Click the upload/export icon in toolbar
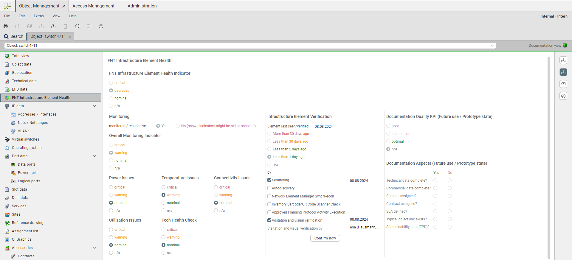Image resolution: width=572 pixels, height=260 pixels. (53, 26)
